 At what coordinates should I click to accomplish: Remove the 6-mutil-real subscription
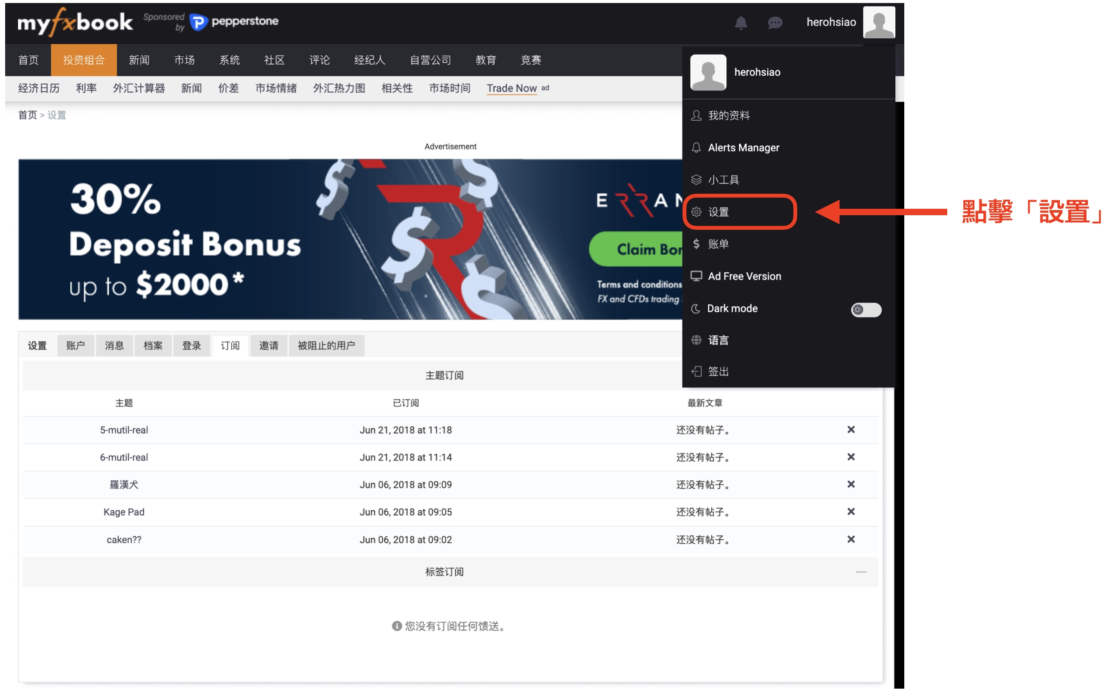pyautogui.click(x=851, y=457)
